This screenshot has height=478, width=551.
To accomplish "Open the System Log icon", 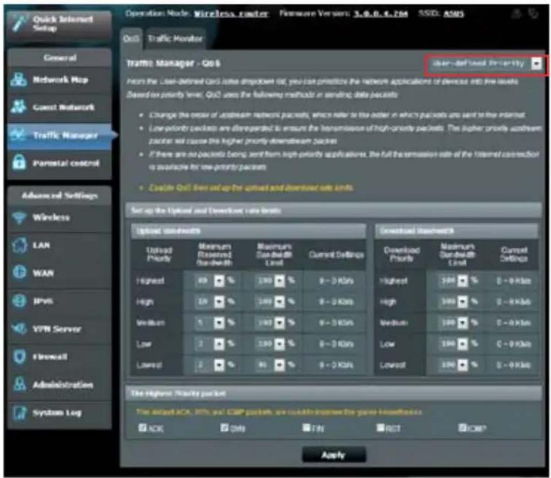I will (19, 412).
